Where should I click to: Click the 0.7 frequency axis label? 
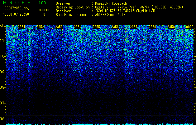point(2,103)
